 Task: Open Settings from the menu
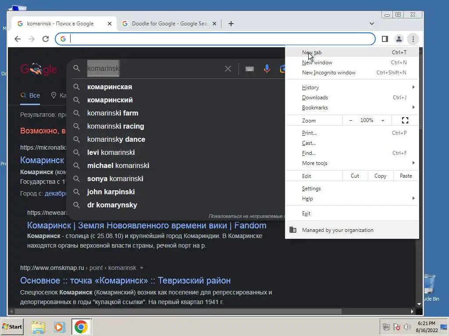352,189
